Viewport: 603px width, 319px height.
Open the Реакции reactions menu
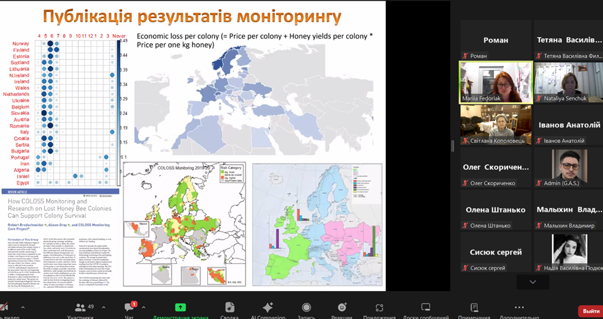pos(342,309)
